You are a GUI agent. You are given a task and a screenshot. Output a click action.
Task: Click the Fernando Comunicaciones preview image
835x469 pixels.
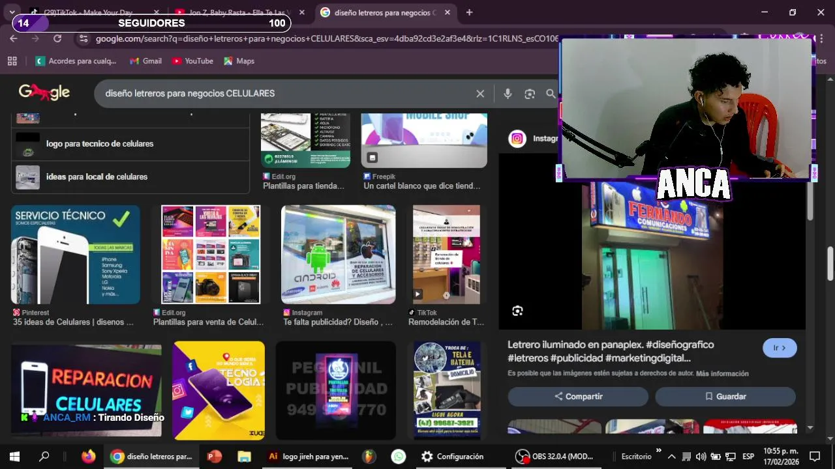(x=652, y=255)
